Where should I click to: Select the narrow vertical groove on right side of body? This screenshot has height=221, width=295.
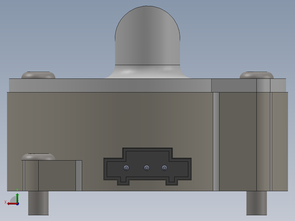(x=216, y=142)
